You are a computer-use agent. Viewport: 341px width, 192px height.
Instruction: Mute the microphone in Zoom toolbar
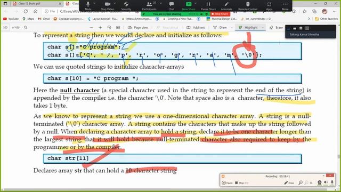pyautogui.click(x=88, y=6)
